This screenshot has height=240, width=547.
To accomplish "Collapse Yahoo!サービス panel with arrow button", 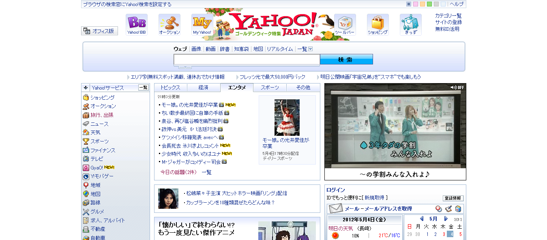I will 86,88.
